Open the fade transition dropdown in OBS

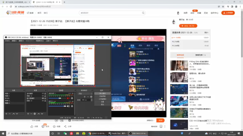(85, 94)
